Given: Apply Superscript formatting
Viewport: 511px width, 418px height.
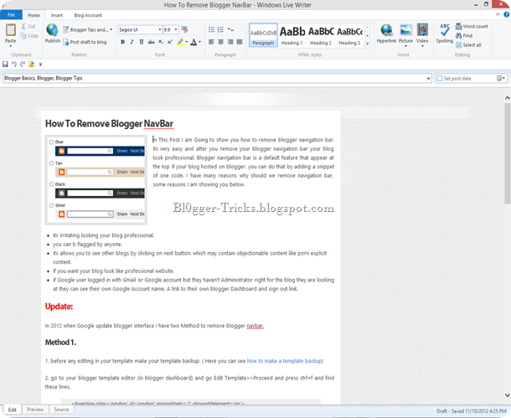Looking at the screenshot, I should (170, 42).
